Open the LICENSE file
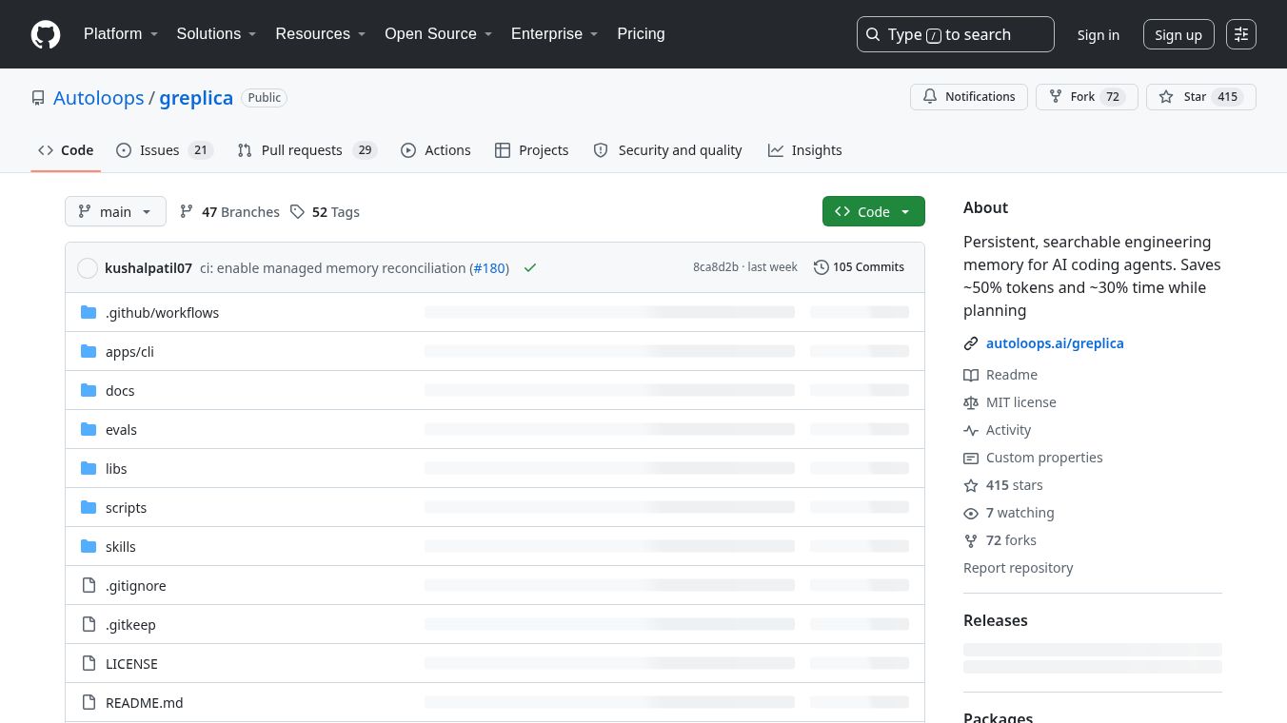The width and height of the screenshot is (1287, 723). (131, 664)
